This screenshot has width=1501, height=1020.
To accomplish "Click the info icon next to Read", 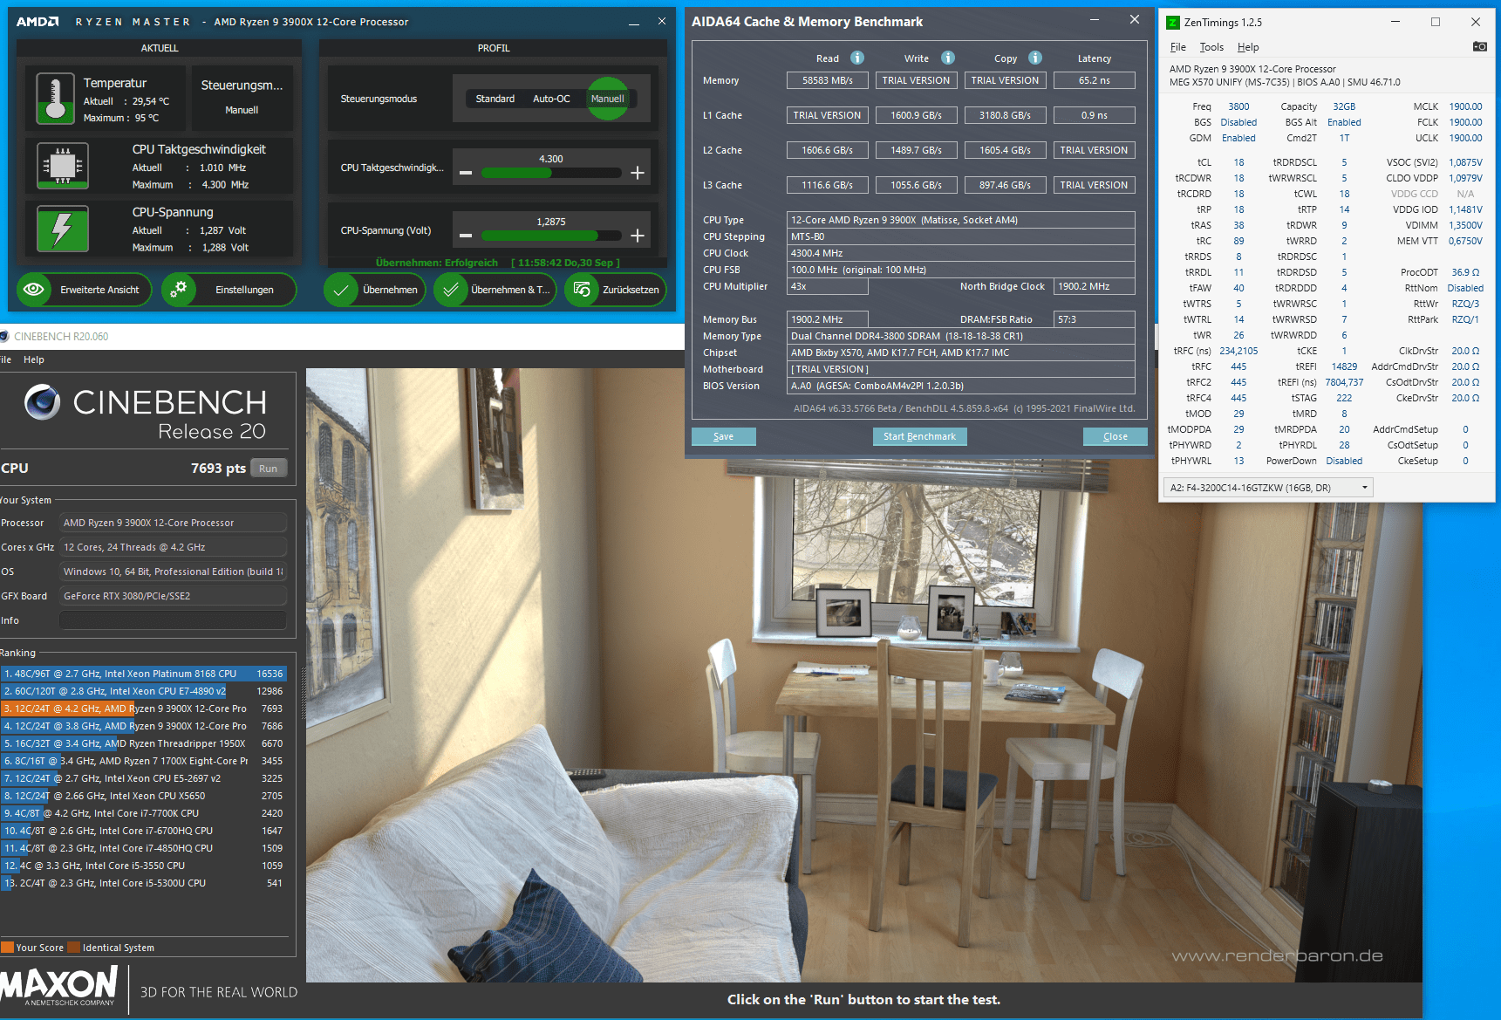I will pyautogui.click(x=857, y=58).
